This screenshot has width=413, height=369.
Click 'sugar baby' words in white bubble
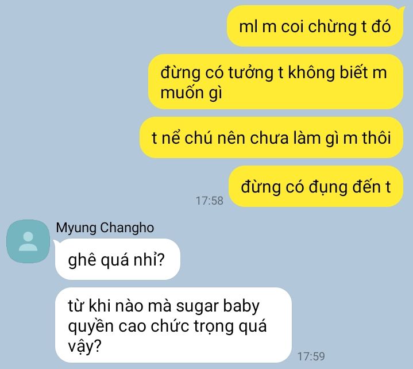pyautogui.click(x=218, y=306)
